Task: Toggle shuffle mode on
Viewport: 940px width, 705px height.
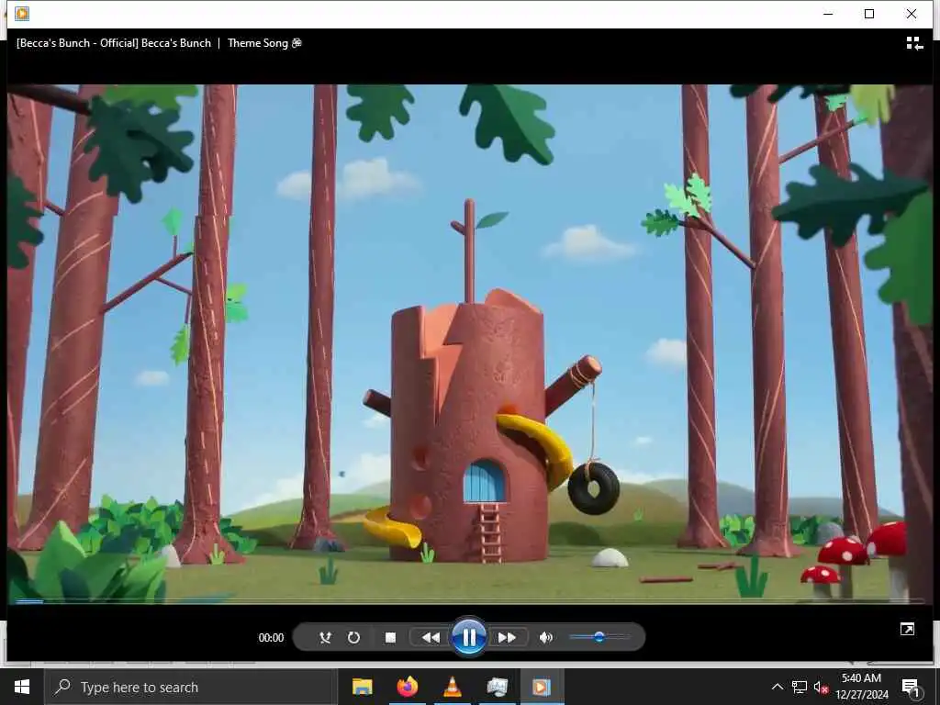Action: click(x=325, y=637)
